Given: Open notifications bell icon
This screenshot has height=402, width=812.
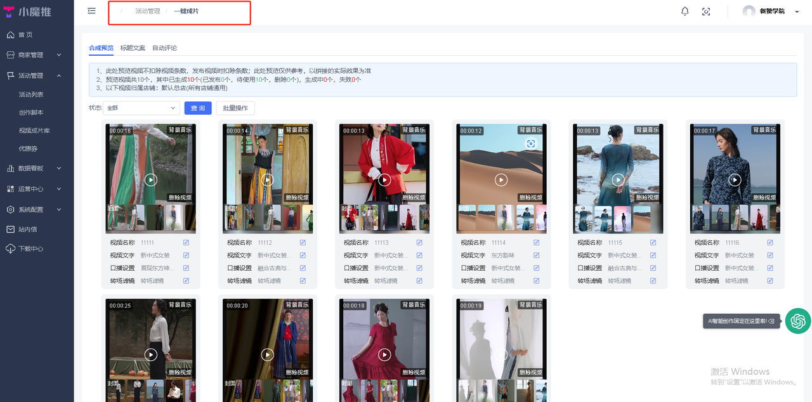Looking at the screenshot, I should pos(684,11).
